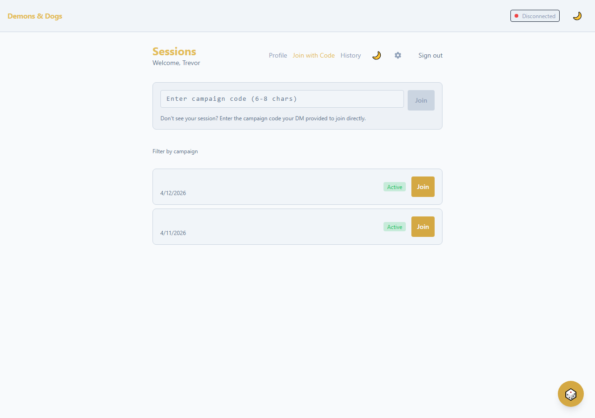
Task: Click the Disconnected status indicator
Action: click(535, 16)
